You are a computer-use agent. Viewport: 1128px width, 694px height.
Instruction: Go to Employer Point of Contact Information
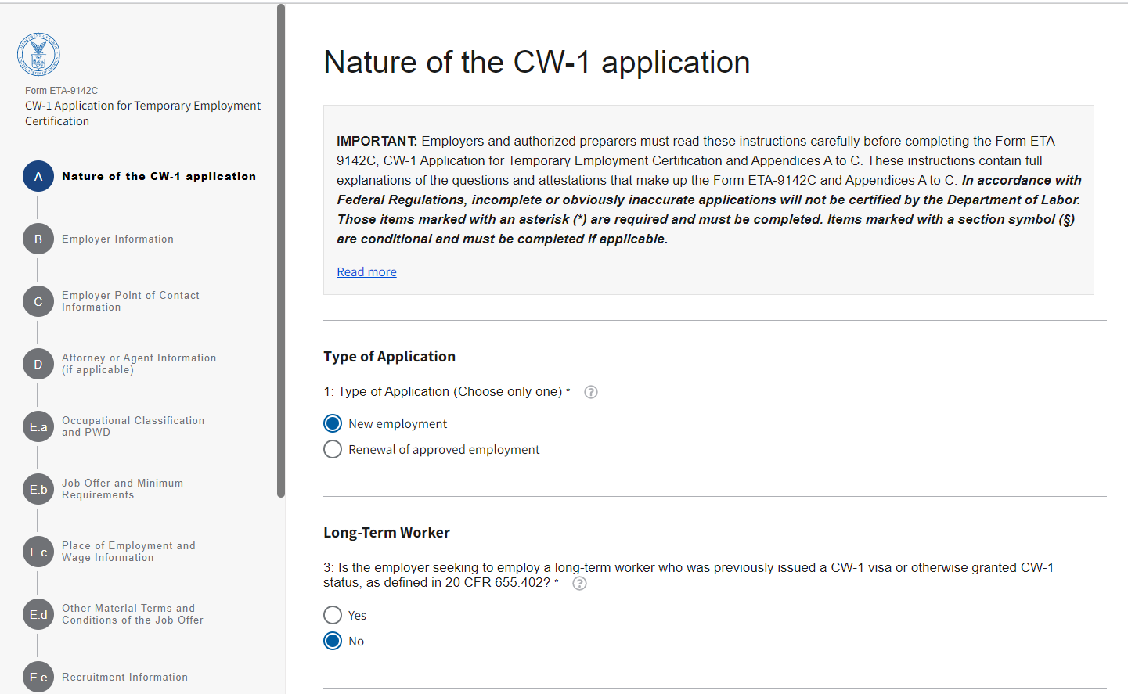131,301
